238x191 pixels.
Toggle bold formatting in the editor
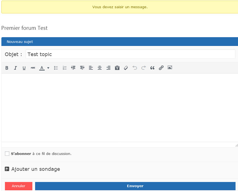7,68
